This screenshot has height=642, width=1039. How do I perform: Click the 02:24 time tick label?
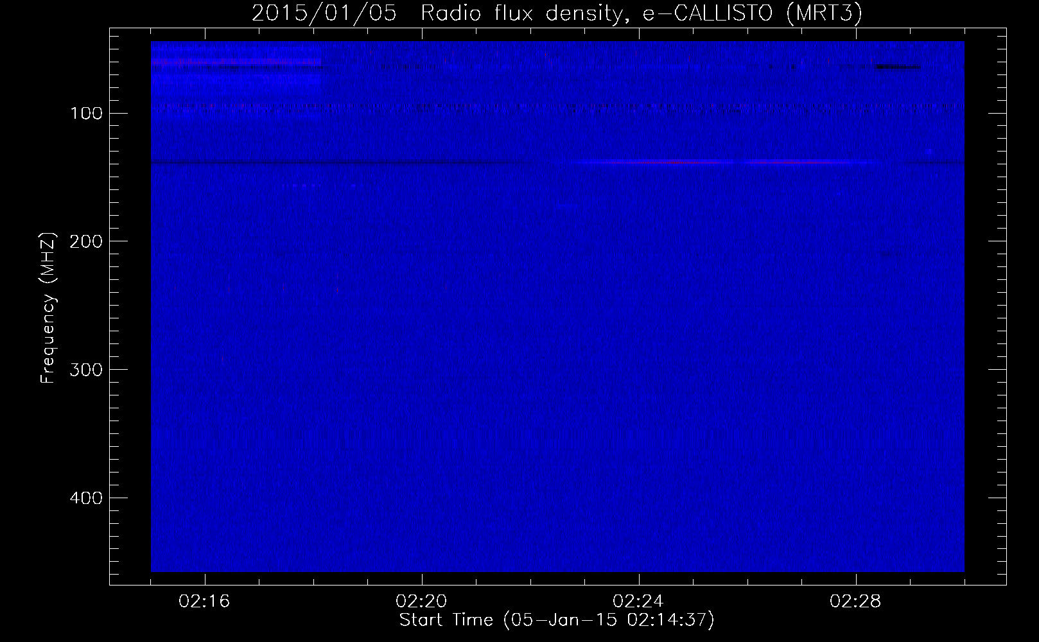pos(639,602)
